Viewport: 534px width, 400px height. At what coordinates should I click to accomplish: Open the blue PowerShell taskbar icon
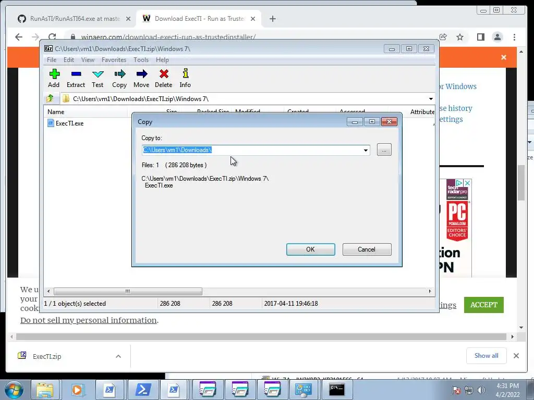[143, 390]
